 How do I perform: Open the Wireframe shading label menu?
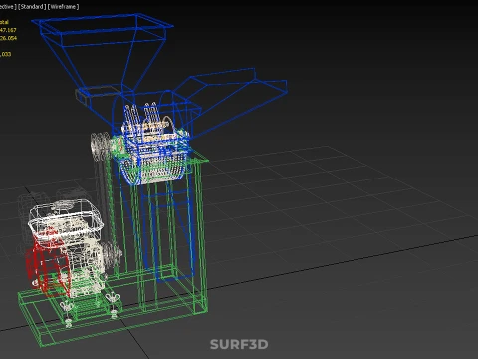coord(63,7)
